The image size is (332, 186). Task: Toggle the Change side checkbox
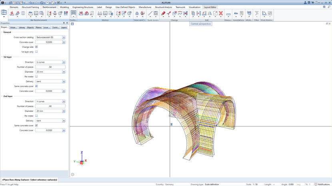click(36, 47)
